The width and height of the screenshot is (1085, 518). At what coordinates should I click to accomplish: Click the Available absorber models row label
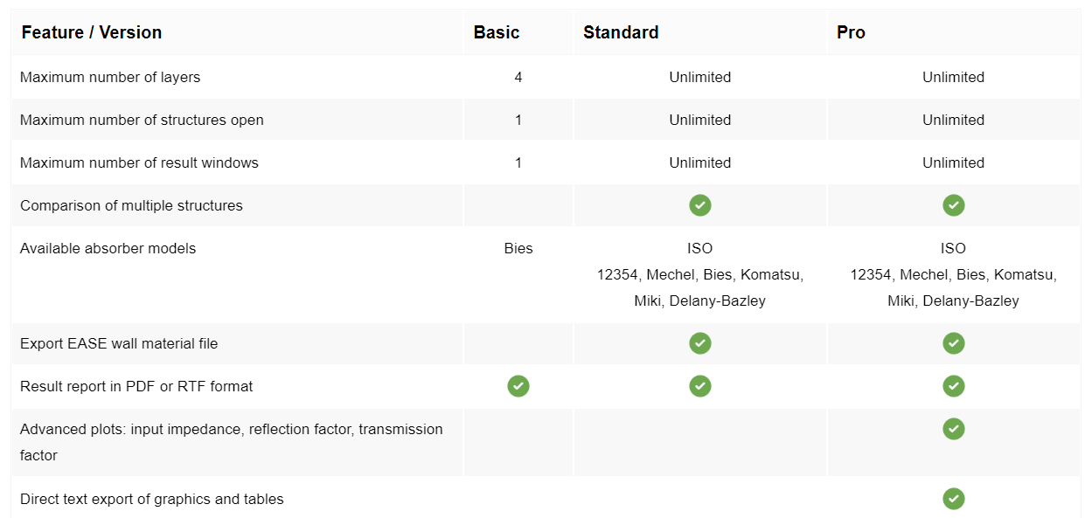coord(108,248)
